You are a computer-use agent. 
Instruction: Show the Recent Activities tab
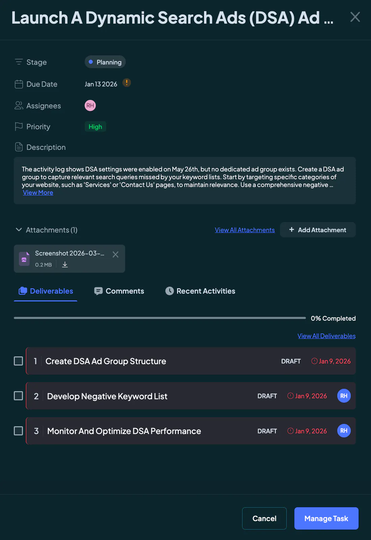pyautogui.click(x=200, y=291)
